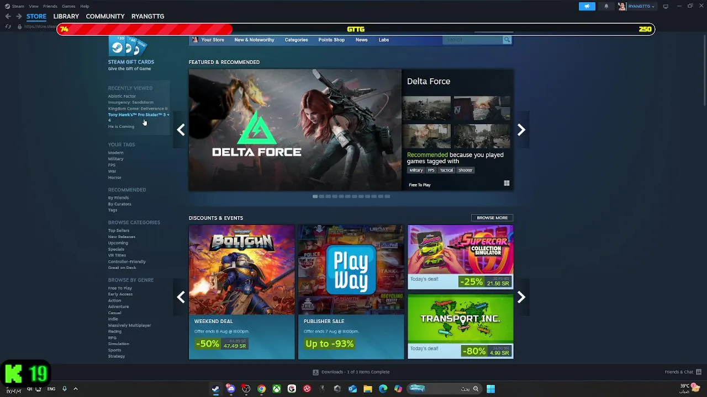The width and height of the screenshot is (707, 397).
Task: Open the View menu
Action: [x=34, y=6]
